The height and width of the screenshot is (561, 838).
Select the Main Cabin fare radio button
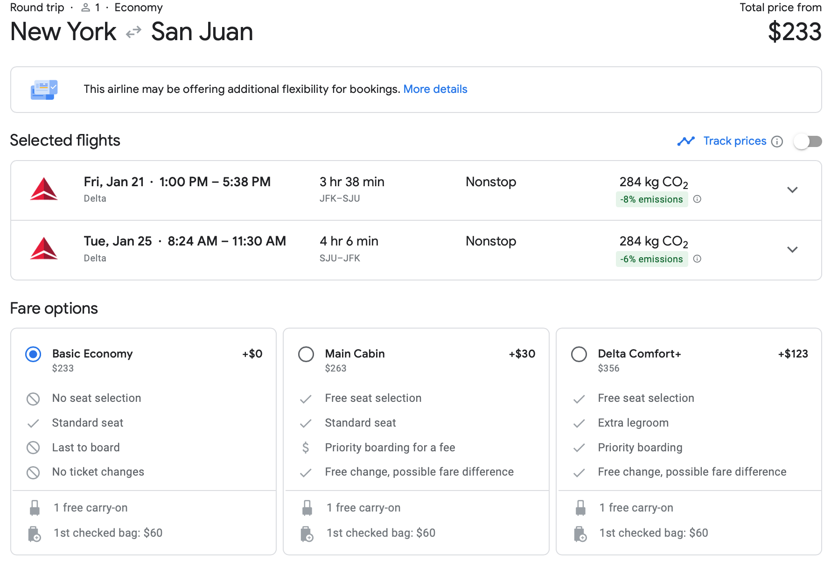click(306, 354)
